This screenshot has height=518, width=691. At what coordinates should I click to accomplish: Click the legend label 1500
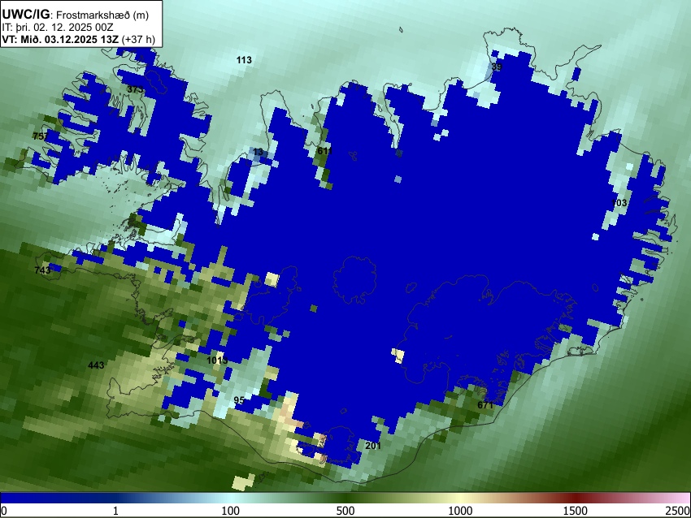[576, 511]
